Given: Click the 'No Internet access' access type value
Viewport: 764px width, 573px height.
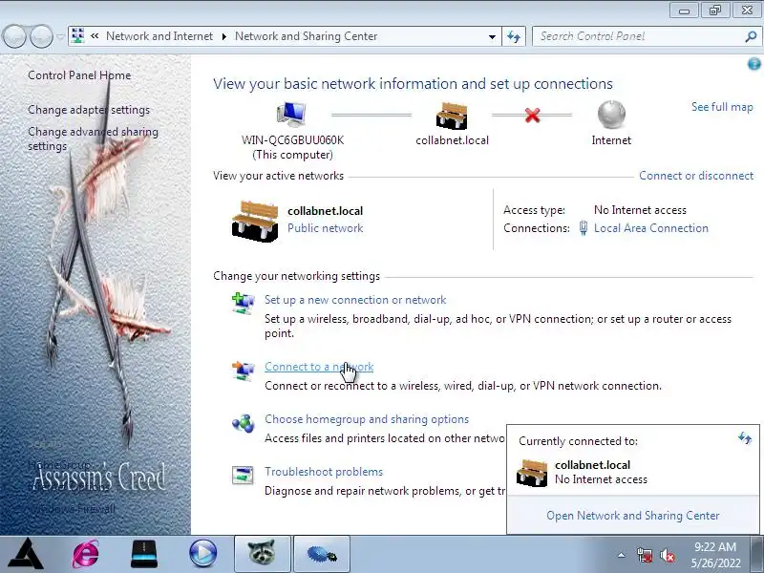Looking at the screenshot, I should [640, 210].
